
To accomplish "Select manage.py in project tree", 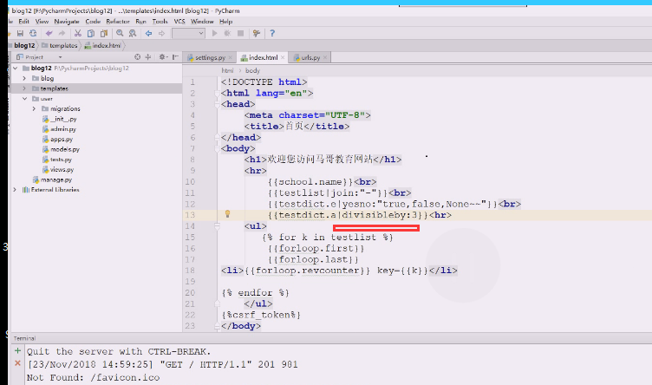I will pyautogui.click(x=52, y=179).
